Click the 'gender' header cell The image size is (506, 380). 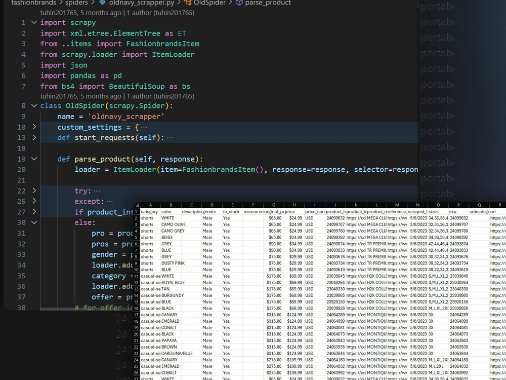(x=212, y=212)
